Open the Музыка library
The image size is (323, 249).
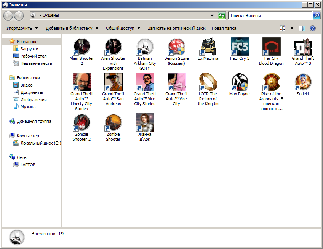tap(28, 107)
